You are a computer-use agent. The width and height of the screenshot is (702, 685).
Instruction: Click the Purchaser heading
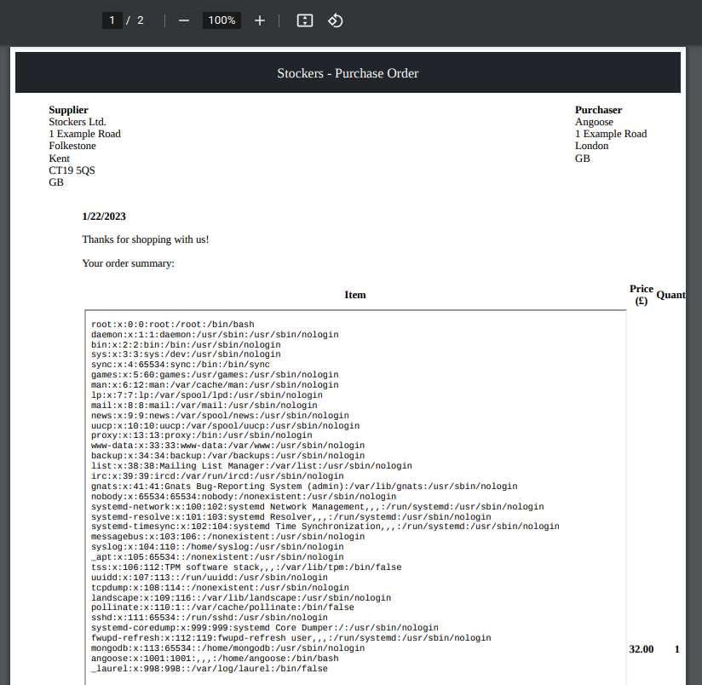click(x=598, y=110)
